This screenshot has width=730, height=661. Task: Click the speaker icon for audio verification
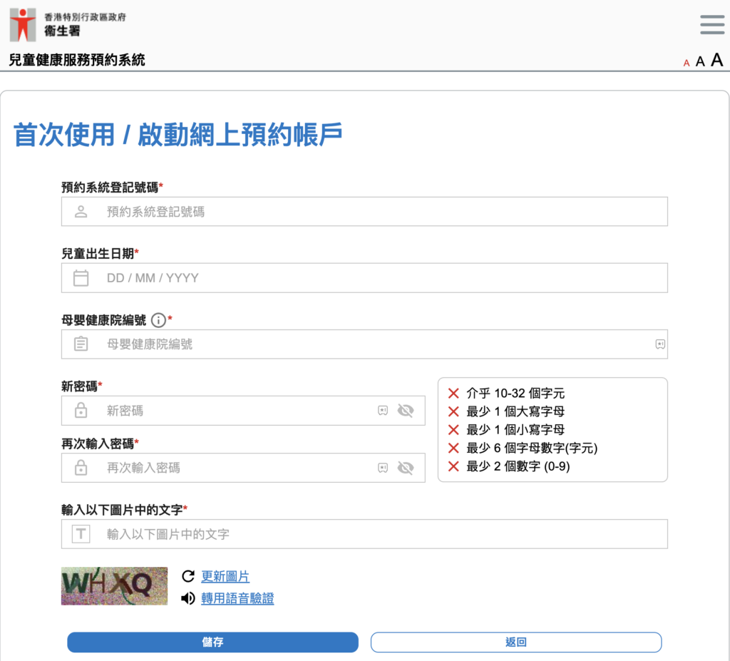[188, 598]
